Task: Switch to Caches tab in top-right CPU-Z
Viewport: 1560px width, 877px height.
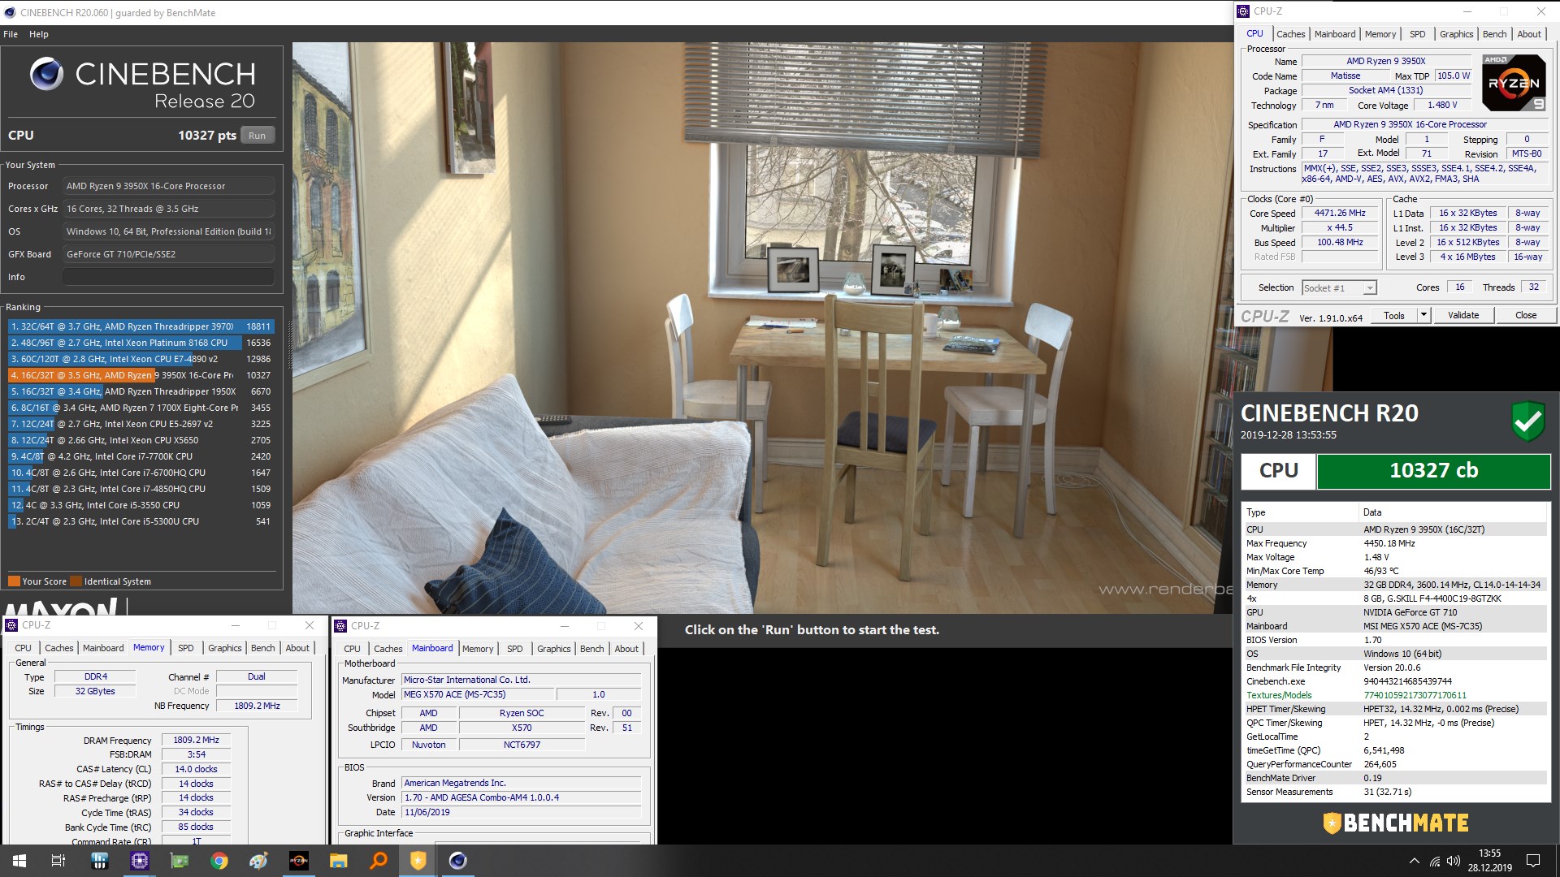Action: tap(1290, 34)
